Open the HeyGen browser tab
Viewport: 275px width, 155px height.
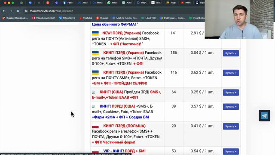[142, 3]
